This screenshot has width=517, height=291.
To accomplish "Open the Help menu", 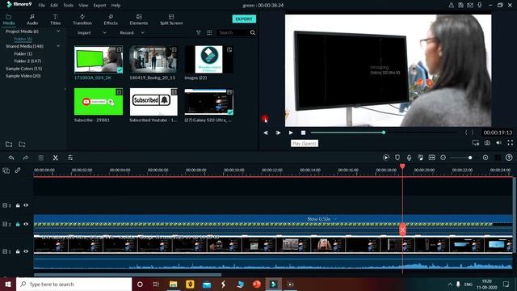I will coord(116,6).
